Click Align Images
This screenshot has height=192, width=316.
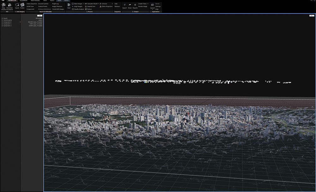(78, 6)
